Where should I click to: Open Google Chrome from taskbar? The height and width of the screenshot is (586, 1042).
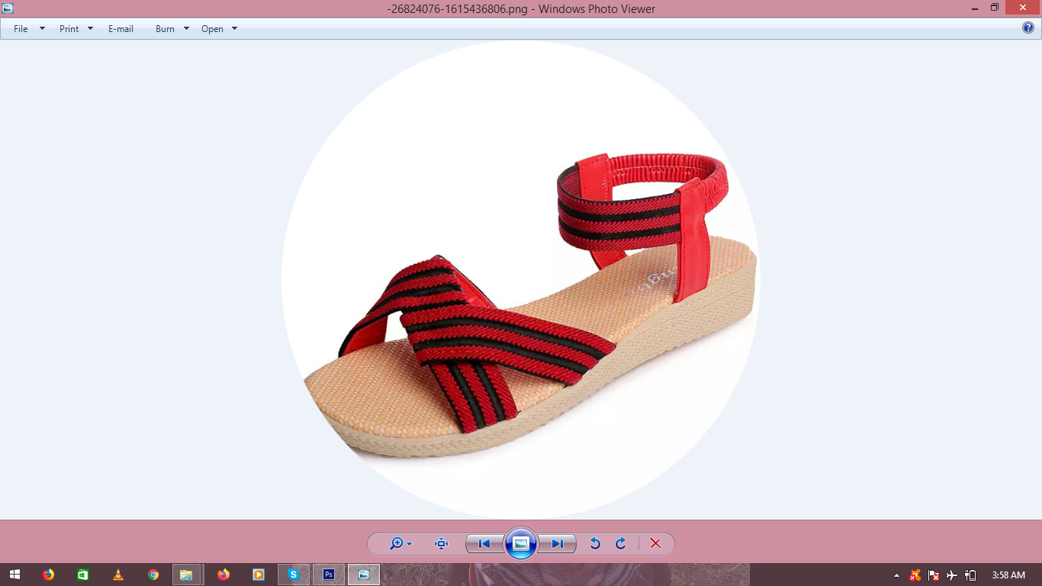pos(153,575)
